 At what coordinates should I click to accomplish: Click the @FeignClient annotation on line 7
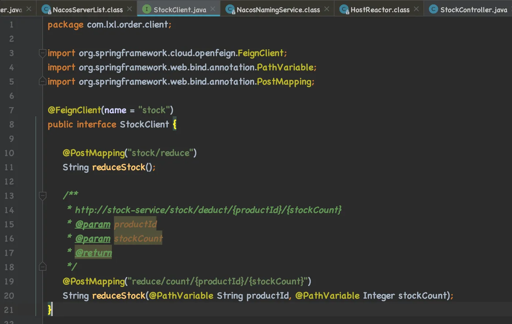coord(74,110)
